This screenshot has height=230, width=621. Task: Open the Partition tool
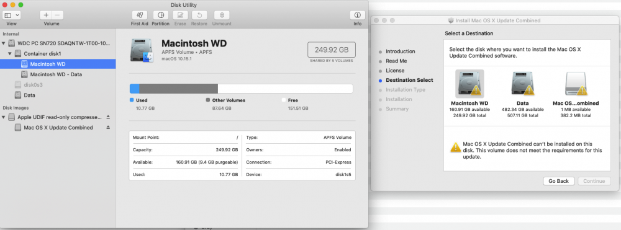click(160, 15)
